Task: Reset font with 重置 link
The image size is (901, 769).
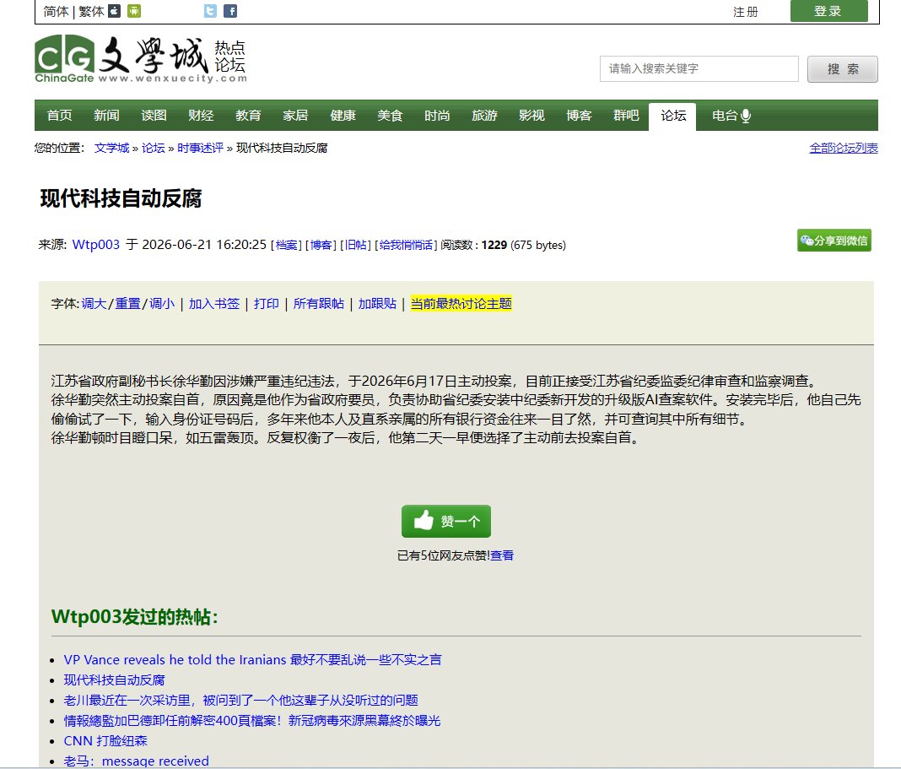Action: tap(127, 304)
